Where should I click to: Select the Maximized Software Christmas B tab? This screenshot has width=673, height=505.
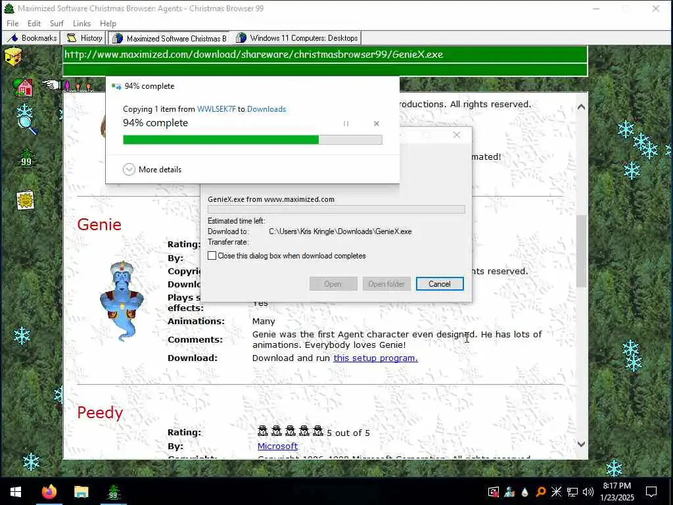[170, 38]
